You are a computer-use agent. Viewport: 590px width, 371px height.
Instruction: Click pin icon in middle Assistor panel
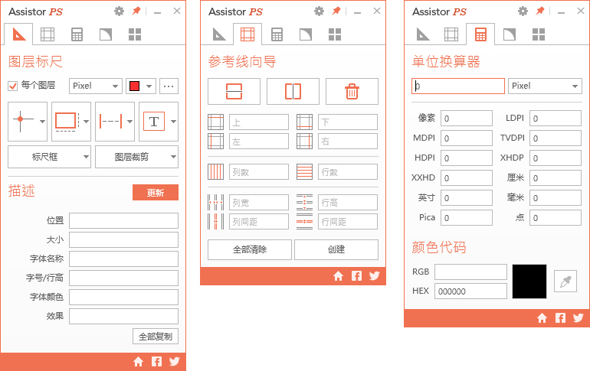[336, 11]
